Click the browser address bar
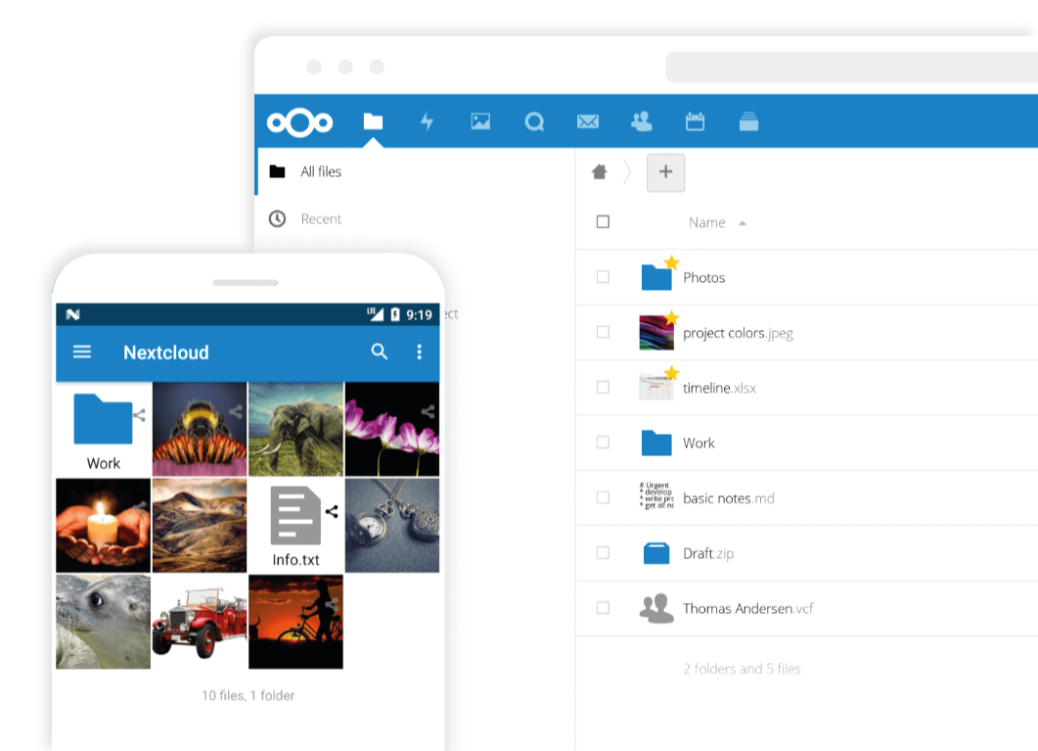The image size is (1038, 751). [x=849, y=68]
